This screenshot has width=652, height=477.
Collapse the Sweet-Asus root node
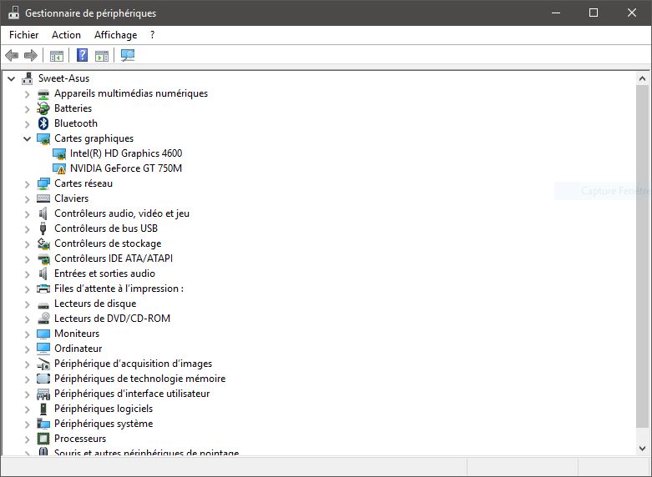point(11,78)
